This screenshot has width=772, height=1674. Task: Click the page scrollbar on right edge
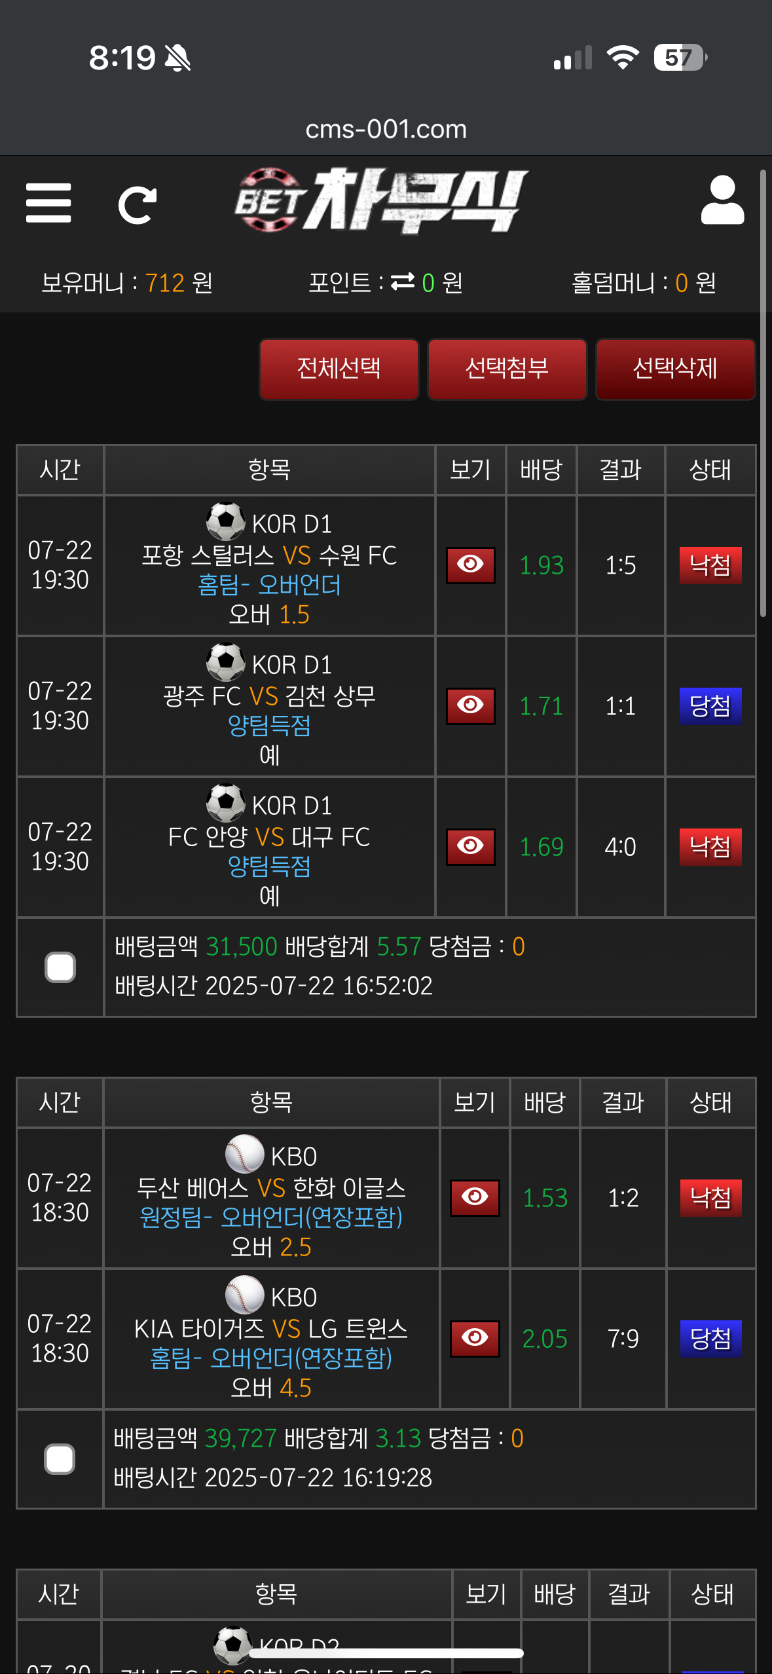[x=763, y=393]
